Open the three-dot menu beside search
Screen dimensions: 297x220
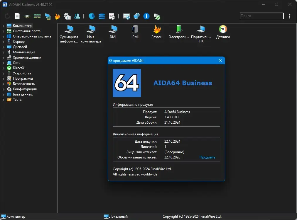[290, 16]
